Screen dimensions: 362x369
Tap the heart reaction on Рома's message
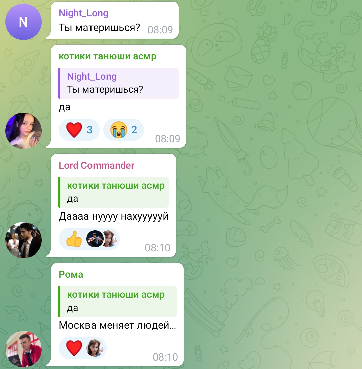74,348
